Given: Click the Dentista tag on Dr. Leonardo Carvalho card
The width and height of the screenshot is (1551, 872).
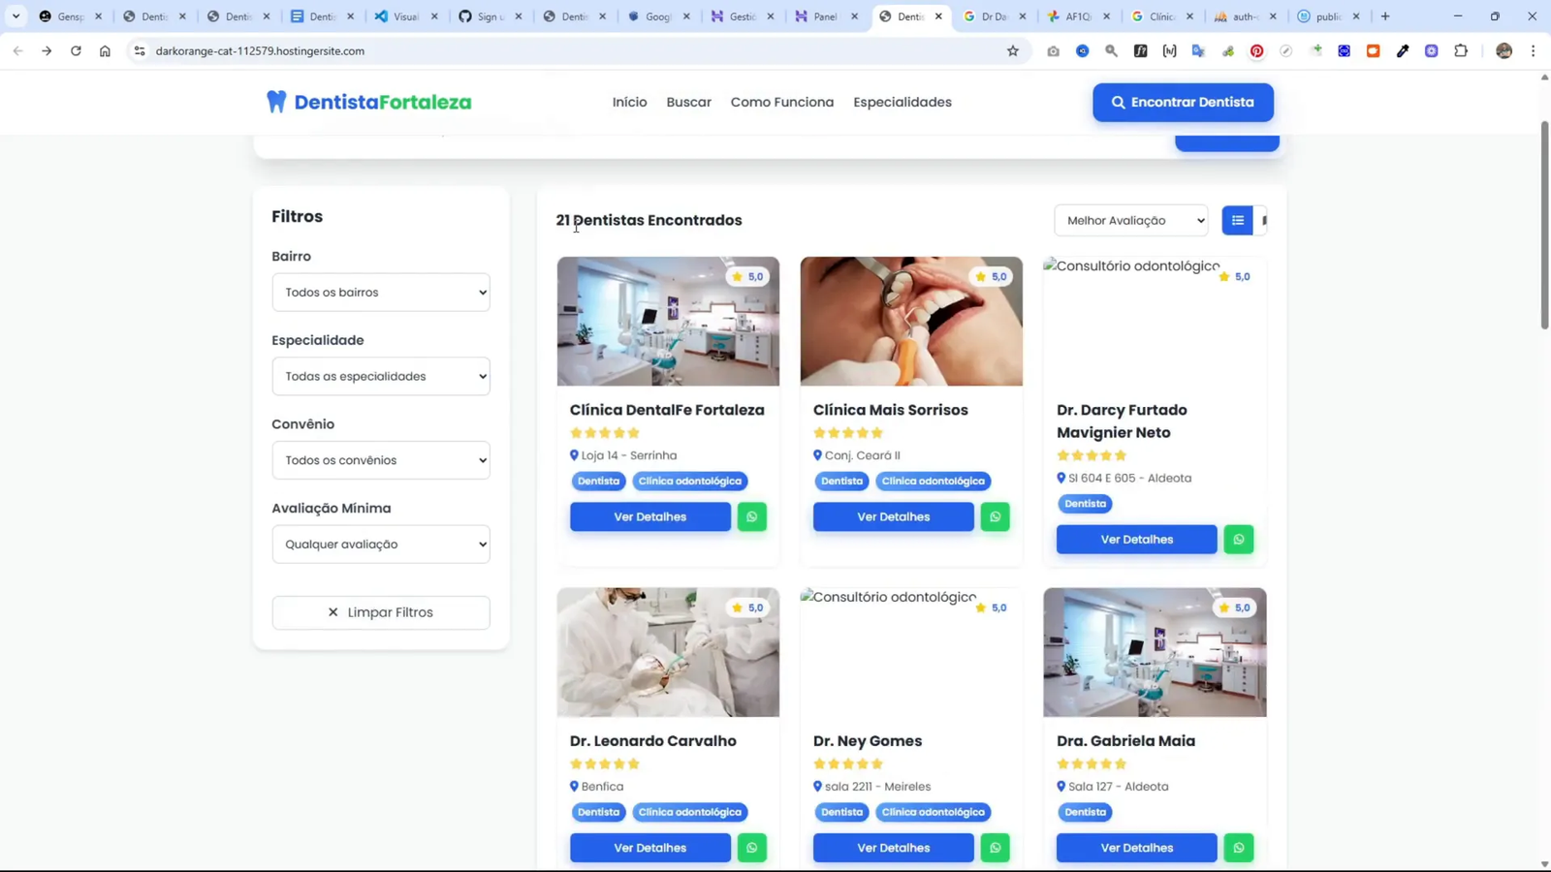Looking at the screenshot, I should coord(598,812).
